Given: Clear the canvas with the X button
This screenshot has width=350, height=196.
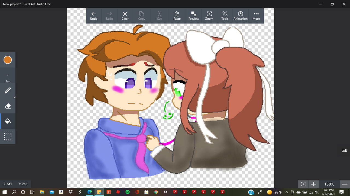Looking at the screenshot, I should [125, 16].
